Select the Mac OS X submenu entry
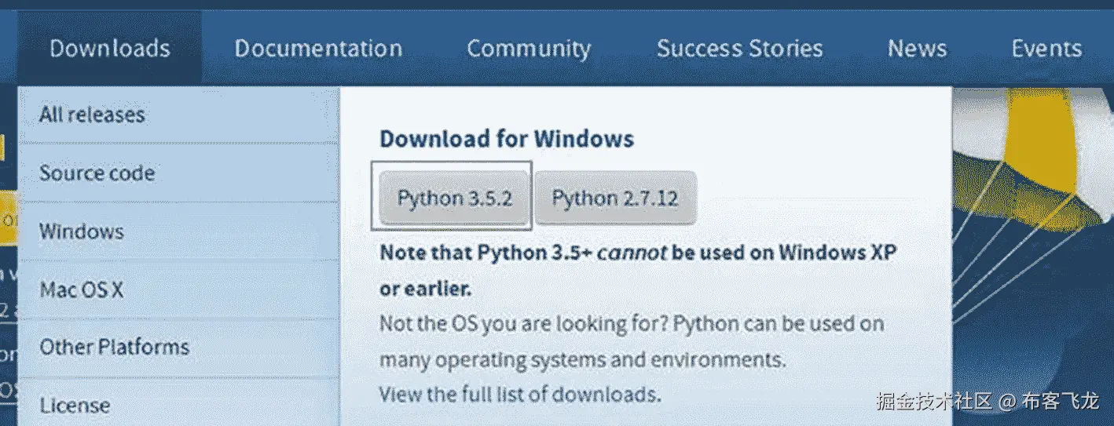 click(82, 289)
